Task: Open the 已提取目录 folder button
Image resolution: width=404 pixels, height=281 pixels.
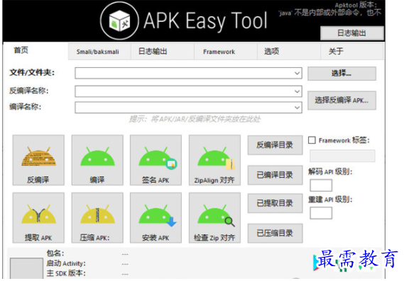Action: (x=275, y=203)
